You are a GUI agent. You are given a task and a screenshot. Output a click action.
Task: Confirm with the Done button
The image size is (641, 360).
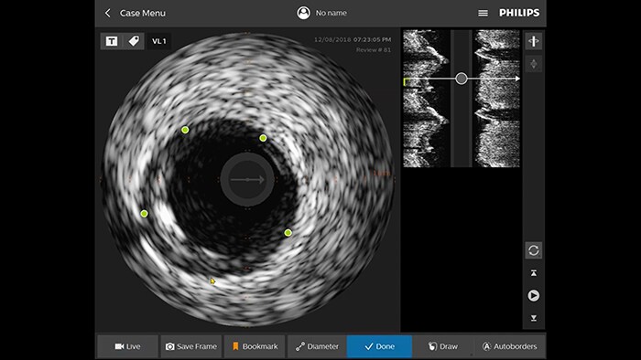[x=379, y=346]
